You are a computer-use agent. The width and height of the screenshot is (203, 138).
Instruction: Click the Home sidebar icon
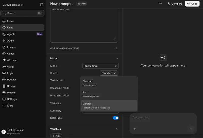pos(4,21)
